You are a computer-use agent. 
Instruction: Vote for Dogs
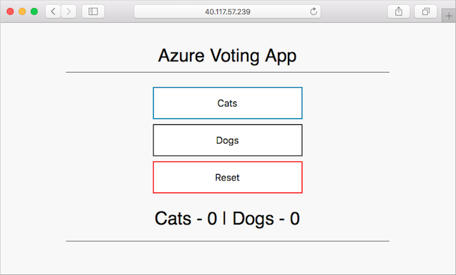[x=227, y=140]
